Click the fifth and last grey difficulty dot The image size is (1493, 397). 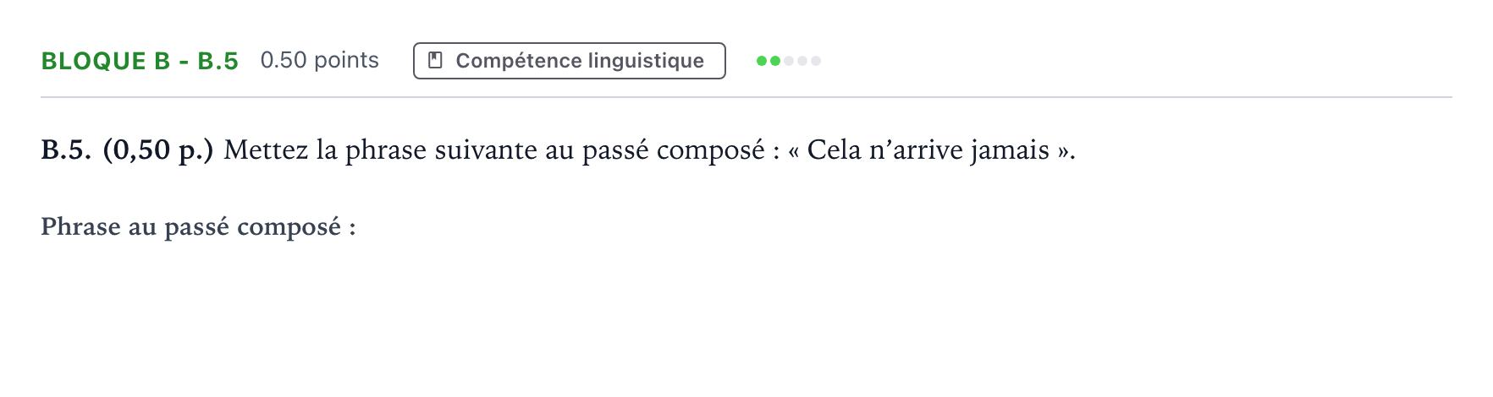(x=816, y=61)
